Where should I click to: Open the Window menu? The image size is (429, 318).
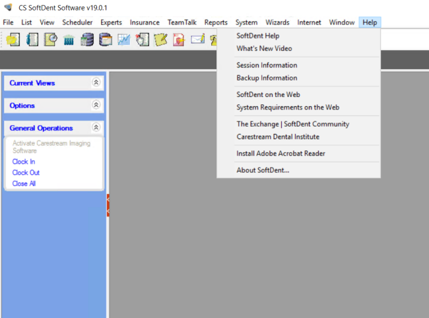(x=342, y=22)
